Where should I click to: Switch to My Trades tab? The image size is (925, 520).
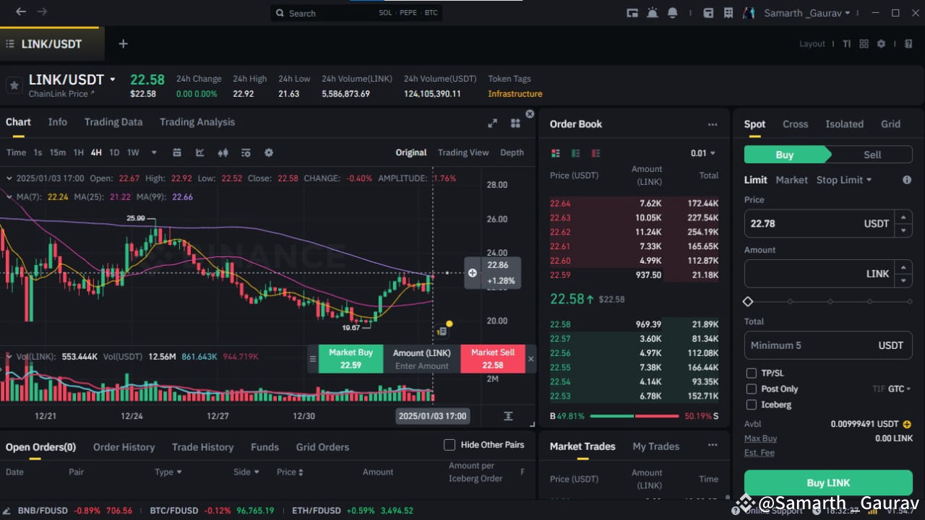655,446
